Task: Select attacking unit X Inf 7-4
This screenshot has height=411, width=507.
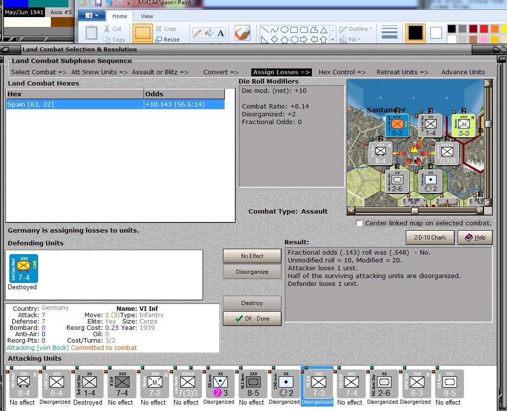Action: (x=122, y=384)
